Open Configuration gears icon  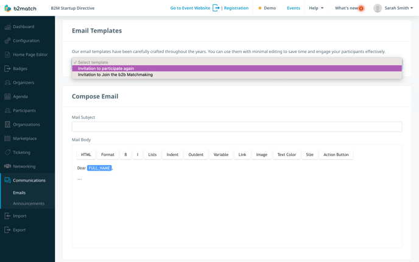pos(7,41)
